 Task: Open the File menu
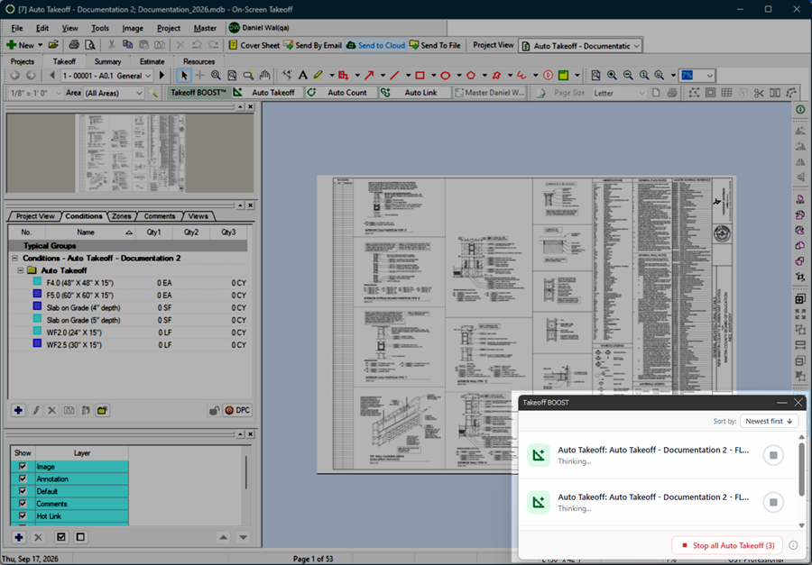pyautogui.click(x=16, y=29)
